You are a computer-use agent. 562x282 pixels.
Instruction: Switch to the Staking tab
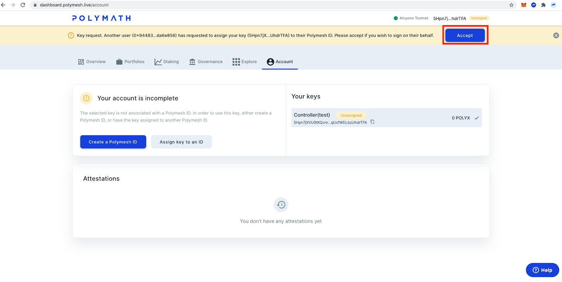click(166, 62)
